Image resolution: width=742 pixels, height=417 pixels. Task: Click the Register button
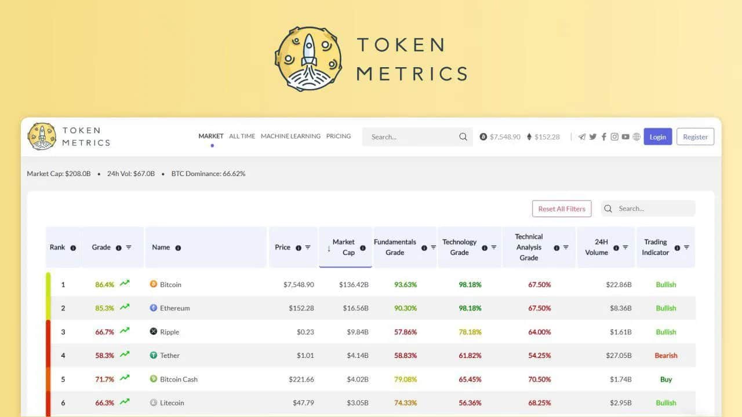point(696,137)
